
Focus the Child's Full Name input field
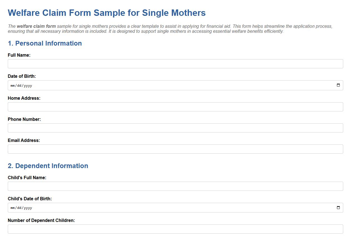click(x=175, y=186)
